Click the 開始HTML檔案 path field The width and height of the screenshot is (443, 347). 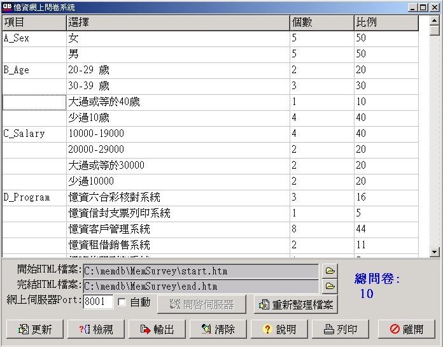(200, 272)
